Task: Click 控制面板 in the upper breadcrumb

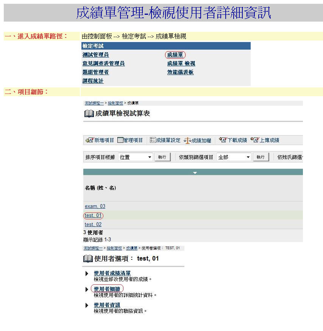Action: point(115,103)
